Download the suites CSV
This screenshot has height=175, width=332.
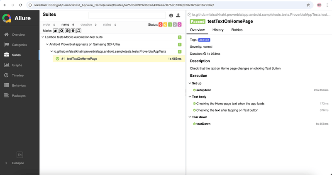(178, 15)
